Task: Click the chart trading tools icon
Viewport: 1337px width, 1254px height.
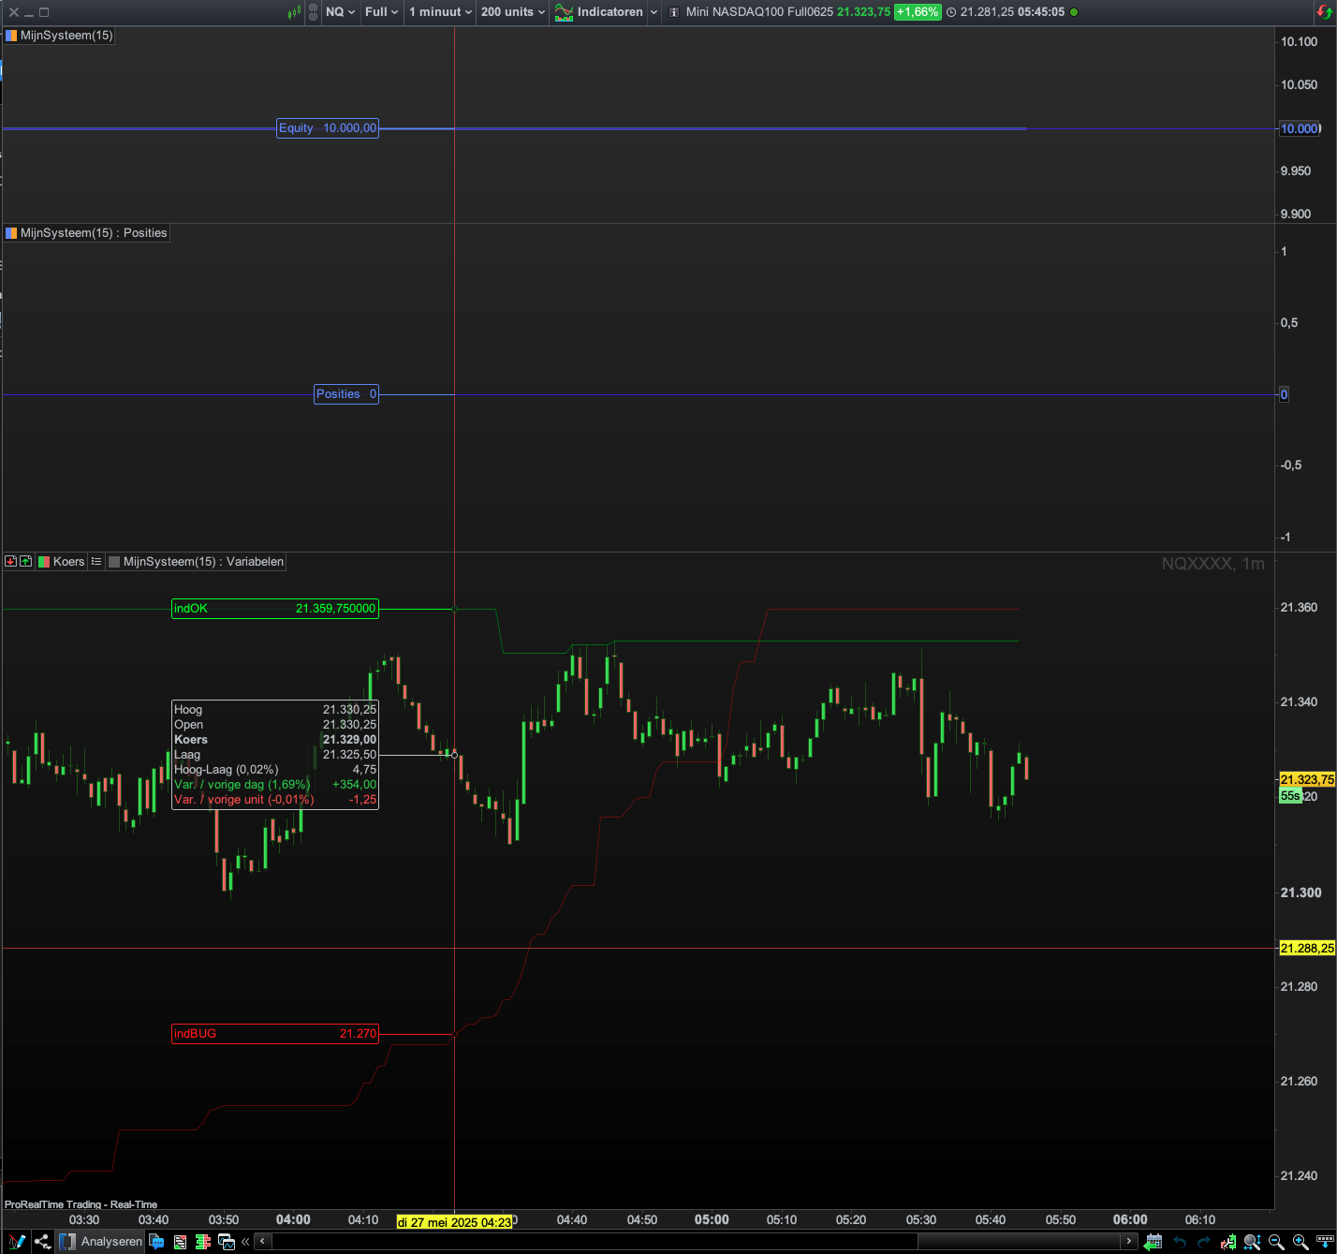Action: click(x=1228, y=1242)
